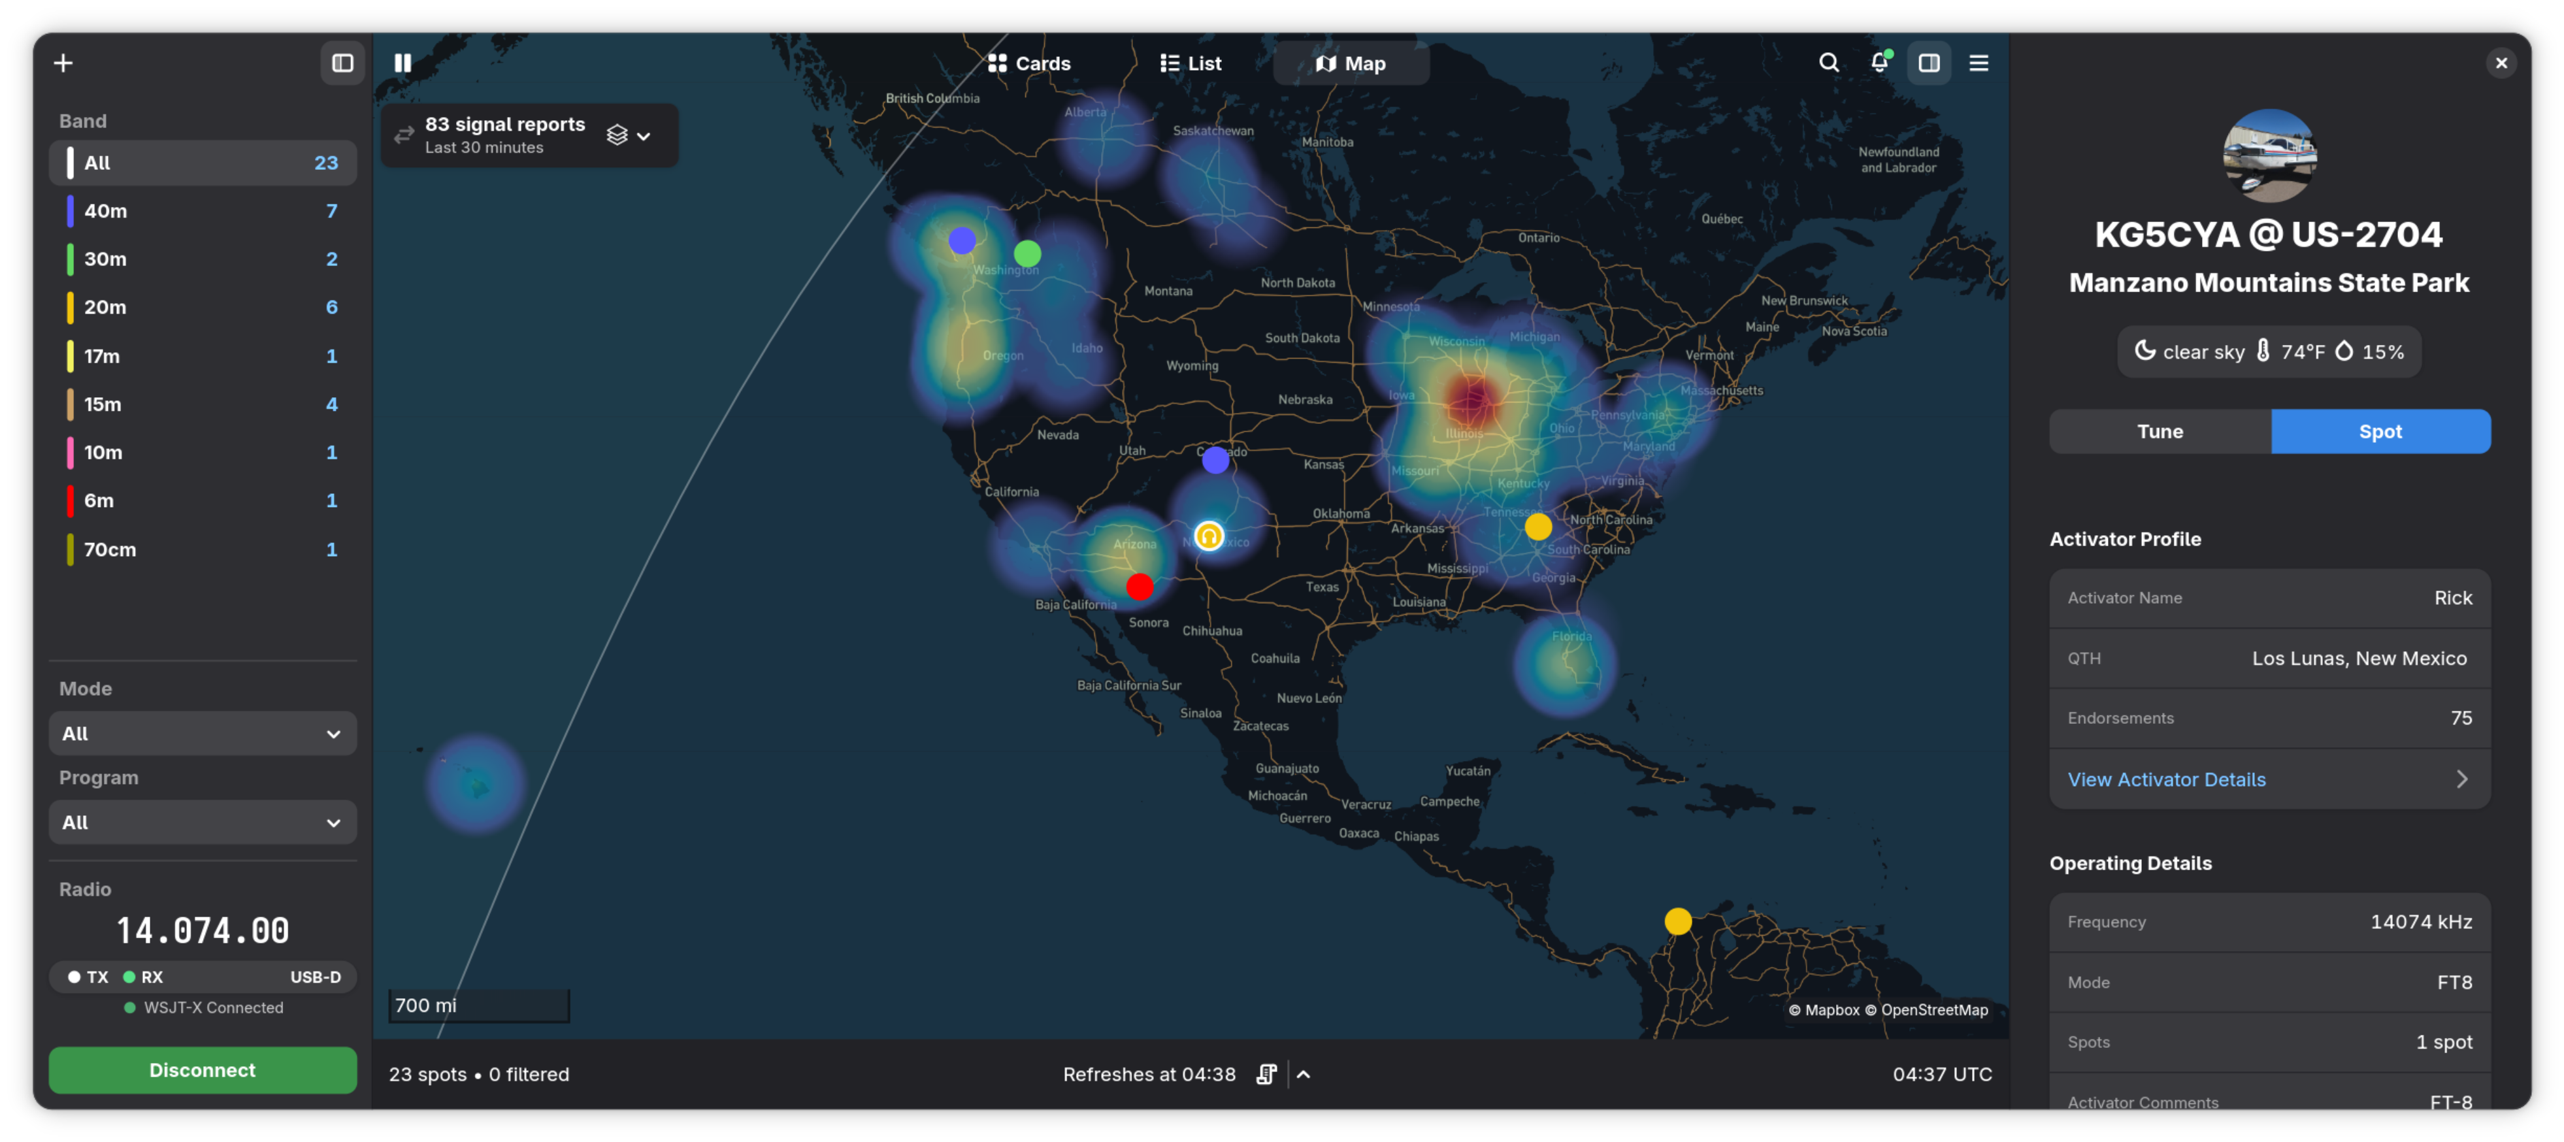
Task: Expand the status bar chevron
Action: click(x=1304, y=1074)
